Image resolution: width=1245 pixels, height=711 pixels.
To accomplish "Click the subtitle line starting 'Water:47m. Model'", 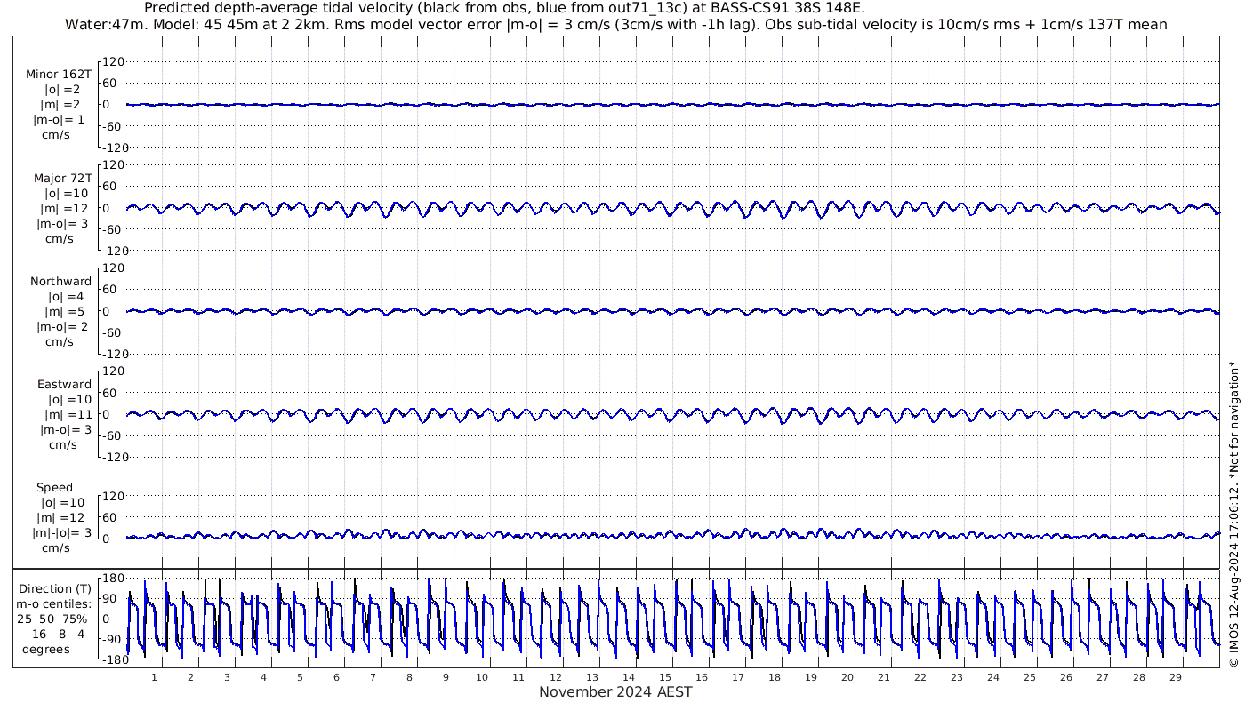I will (615, 24).
